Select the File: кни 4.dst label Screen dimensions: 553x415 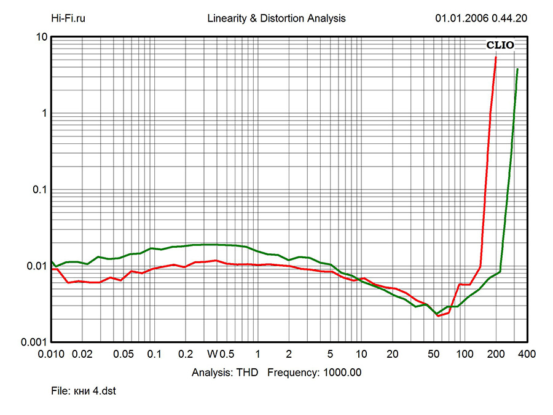pyautogui.click(x=84, y=391)
